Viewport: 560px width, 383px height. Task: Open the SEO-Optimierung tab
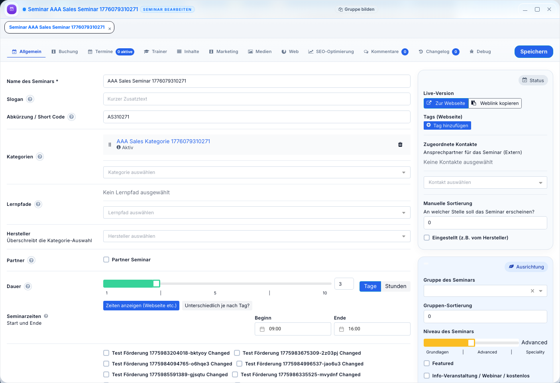331,51
